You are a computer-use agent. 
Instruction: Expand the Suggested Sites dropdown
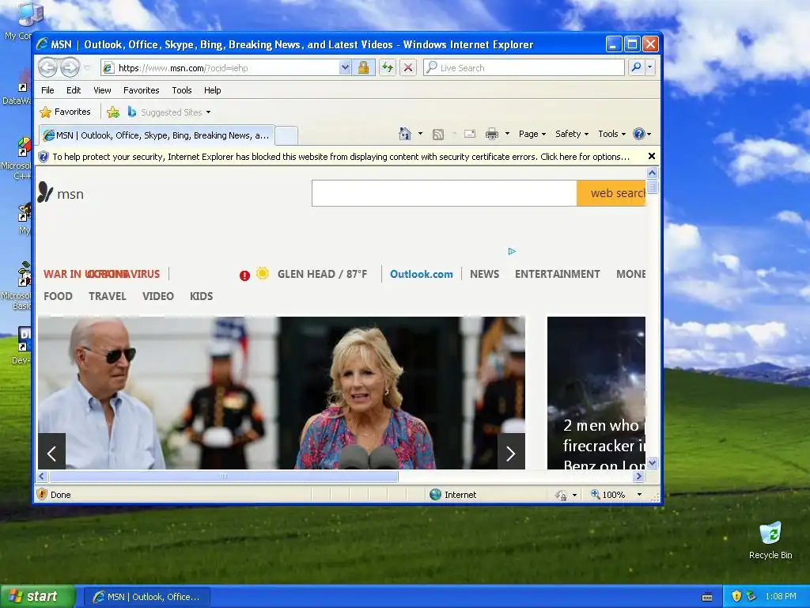click(x=208, y=112)
